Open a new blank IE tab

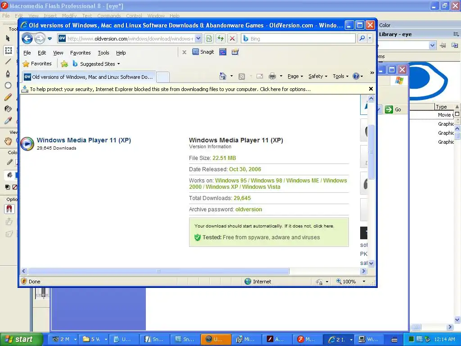163,77
